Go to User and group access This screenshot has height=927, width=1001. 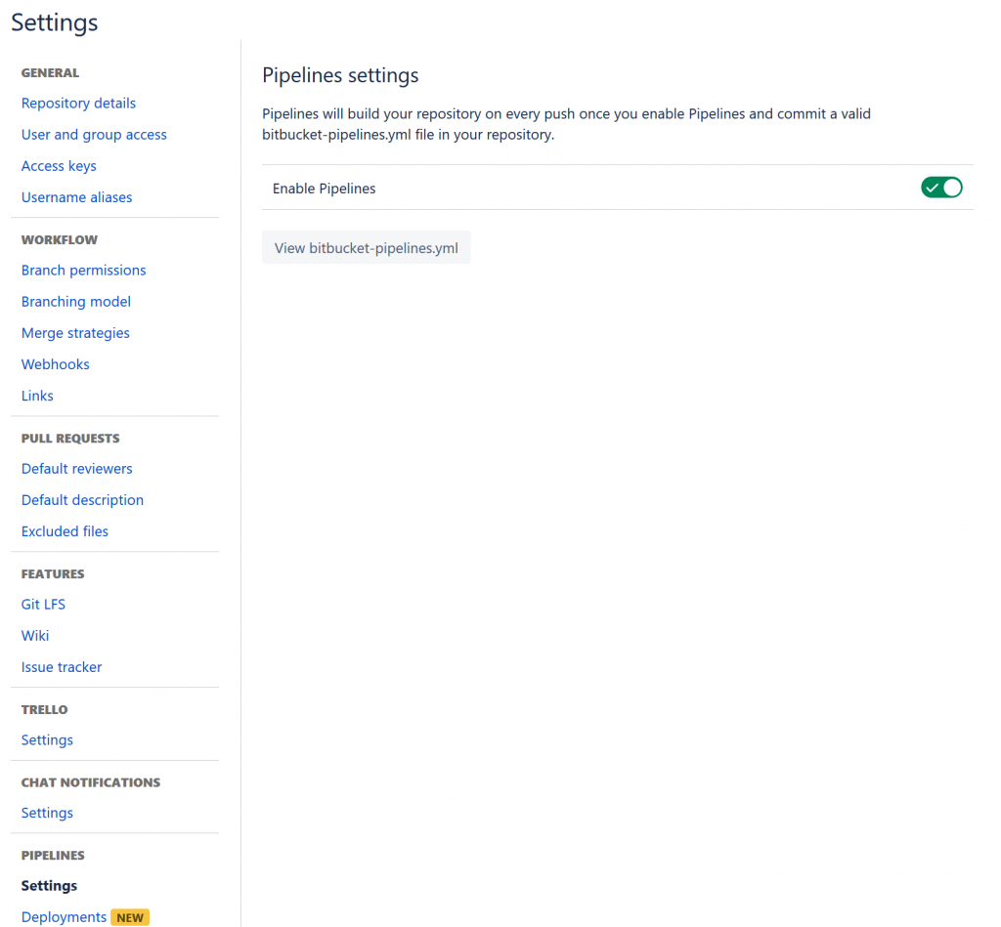pyautogui.click(x=94, y=134)
